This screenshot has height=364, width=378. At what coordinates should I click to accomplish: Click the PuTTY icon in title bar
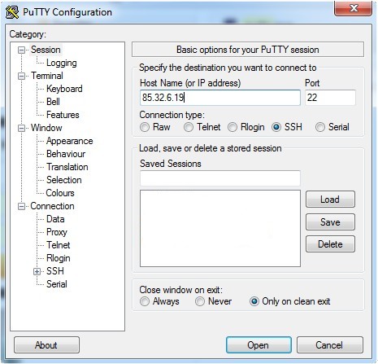(x=12, y=12)
